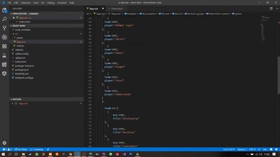Open WhatsApp from the taskbar
280x157 pixels.
pos(37,154)
